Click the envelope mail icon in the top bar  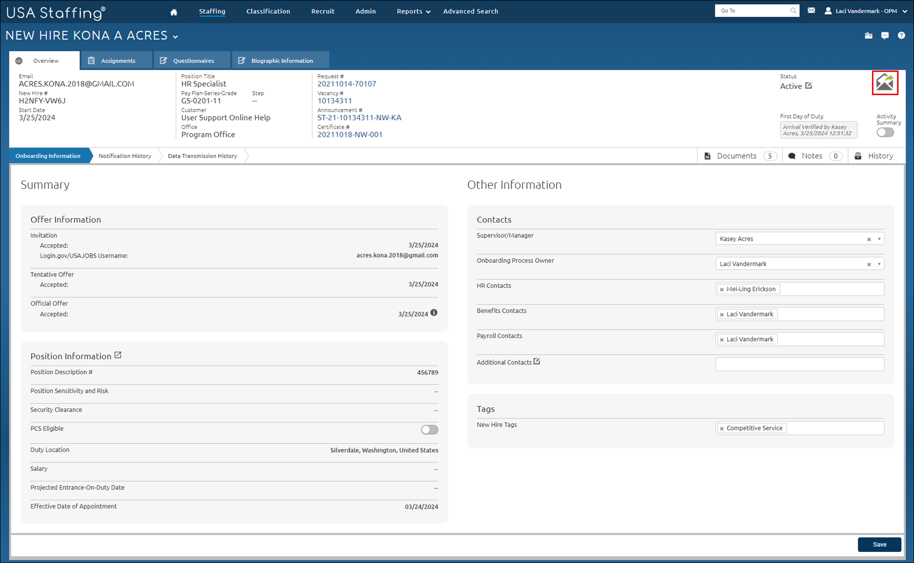point(812,11)
